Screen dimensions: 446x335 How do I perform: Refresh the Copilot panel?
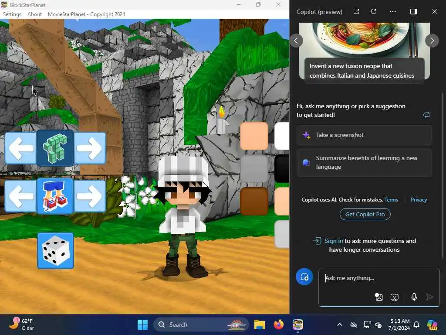coord(374,11)
